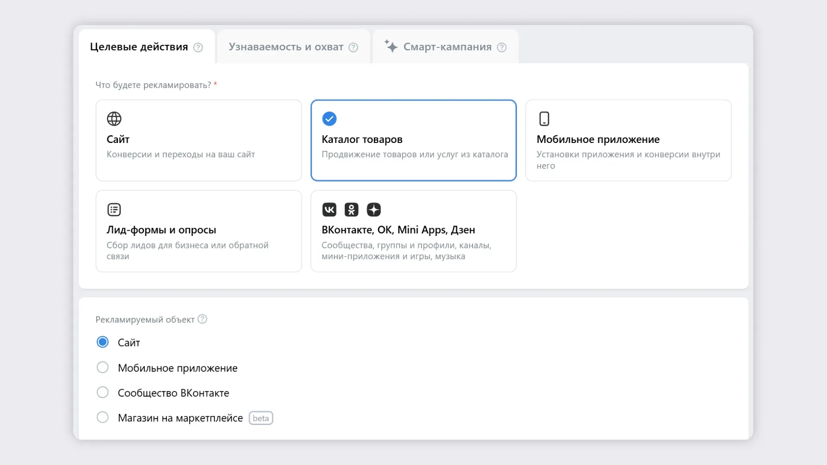
Task: Click 'Сбор лидов для бизнеса' description text
Action: click(187, 251)
